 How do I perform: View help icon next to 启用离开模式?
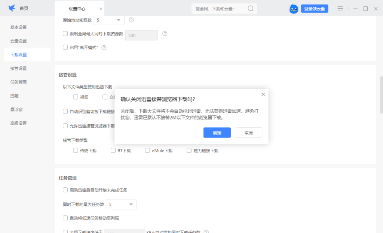(104, 48)
